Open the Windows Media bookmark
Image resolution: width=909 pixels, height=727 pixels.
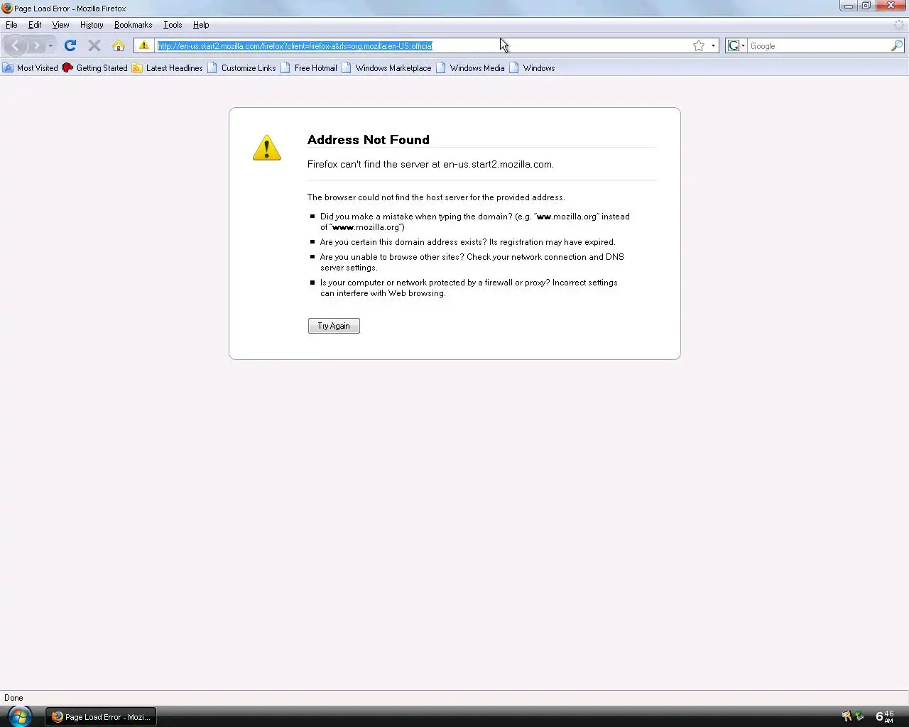[x=470, y=68]
